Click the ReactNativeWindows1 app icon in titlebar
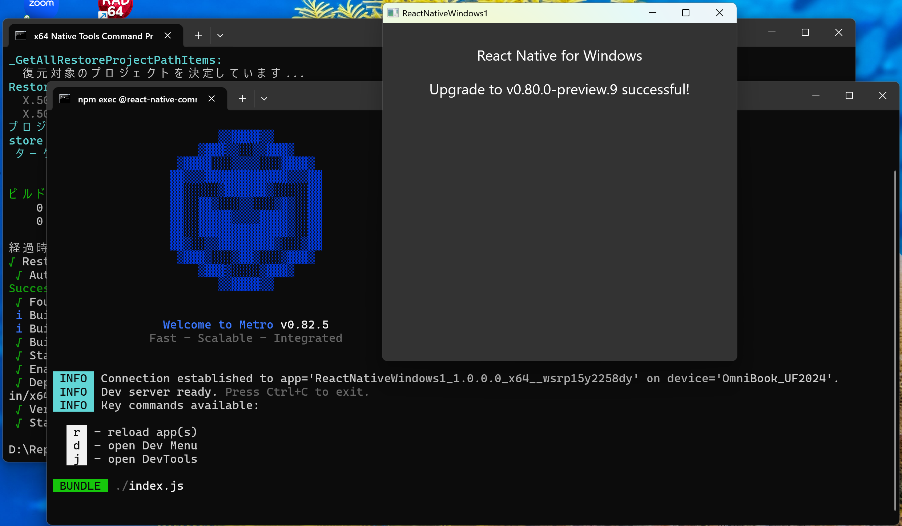 tap(392, 13)
